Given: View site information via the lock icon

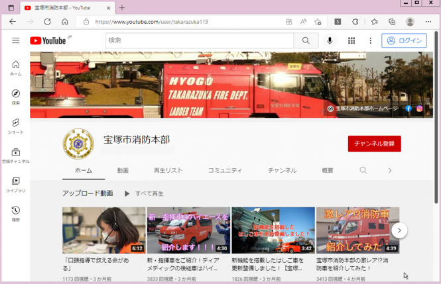Looking at the screenshot, I should coord(86,22).
